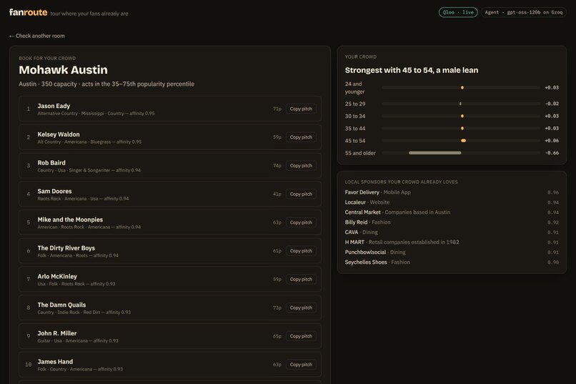Click the 25 to 29 age label
Screen dimensions: 576x384
pyautogui.click(x=355, y=104)
